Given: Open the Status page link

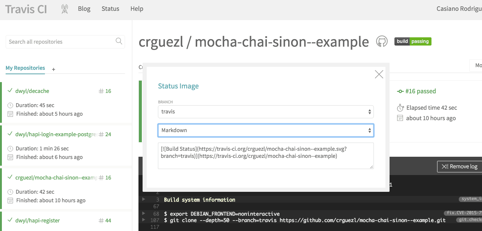Looking at the screenshot, I should pos(110,9).
